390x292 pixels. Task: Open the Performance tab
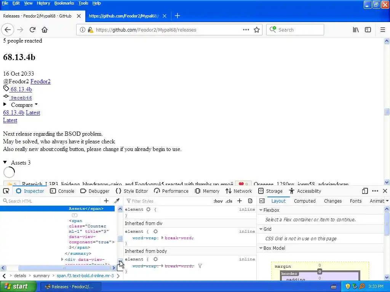click(x=171, y=191)
